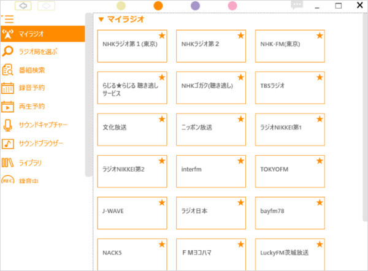
Task: Click the magnifier icon beside ラジオ局を選ぶ
Action: pos(7,52)
